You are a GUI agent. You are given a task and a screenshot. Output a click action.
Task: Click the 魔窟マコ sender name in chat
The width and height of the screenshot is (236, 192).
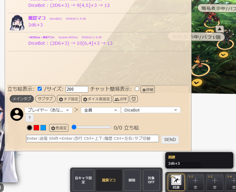(x=37, y=18)
